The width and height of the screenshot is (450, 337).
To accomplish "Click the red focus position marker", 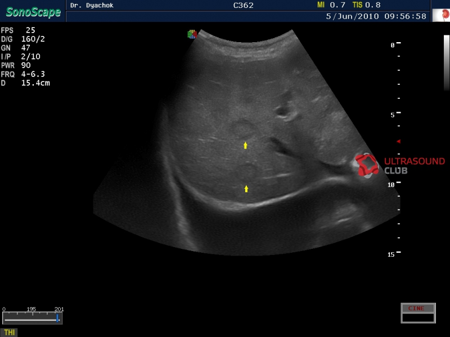I will pos(398,142).
